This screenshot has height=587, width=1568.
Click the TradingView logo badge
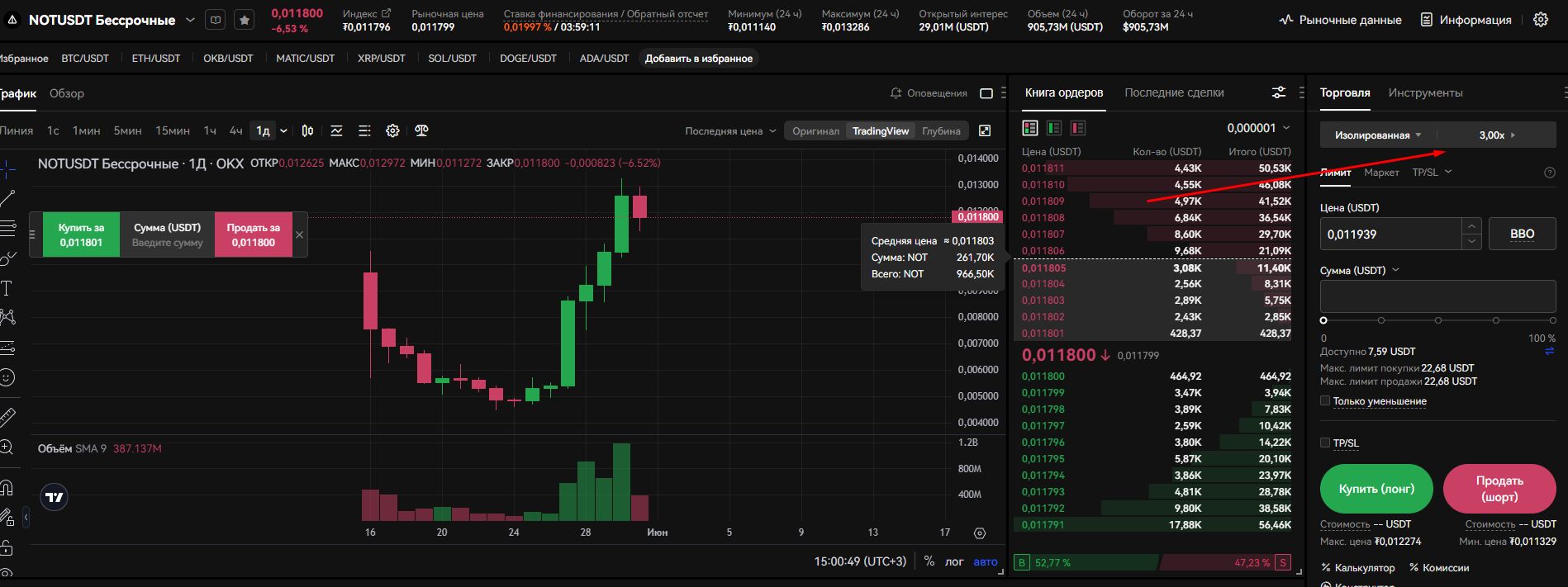[55, 497]
